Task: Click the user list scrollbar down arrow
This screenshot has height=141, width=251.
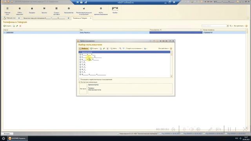Action: [x=171, y=77]
